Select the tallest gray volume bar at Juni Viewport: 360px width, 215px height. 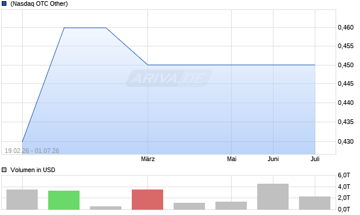273,196
